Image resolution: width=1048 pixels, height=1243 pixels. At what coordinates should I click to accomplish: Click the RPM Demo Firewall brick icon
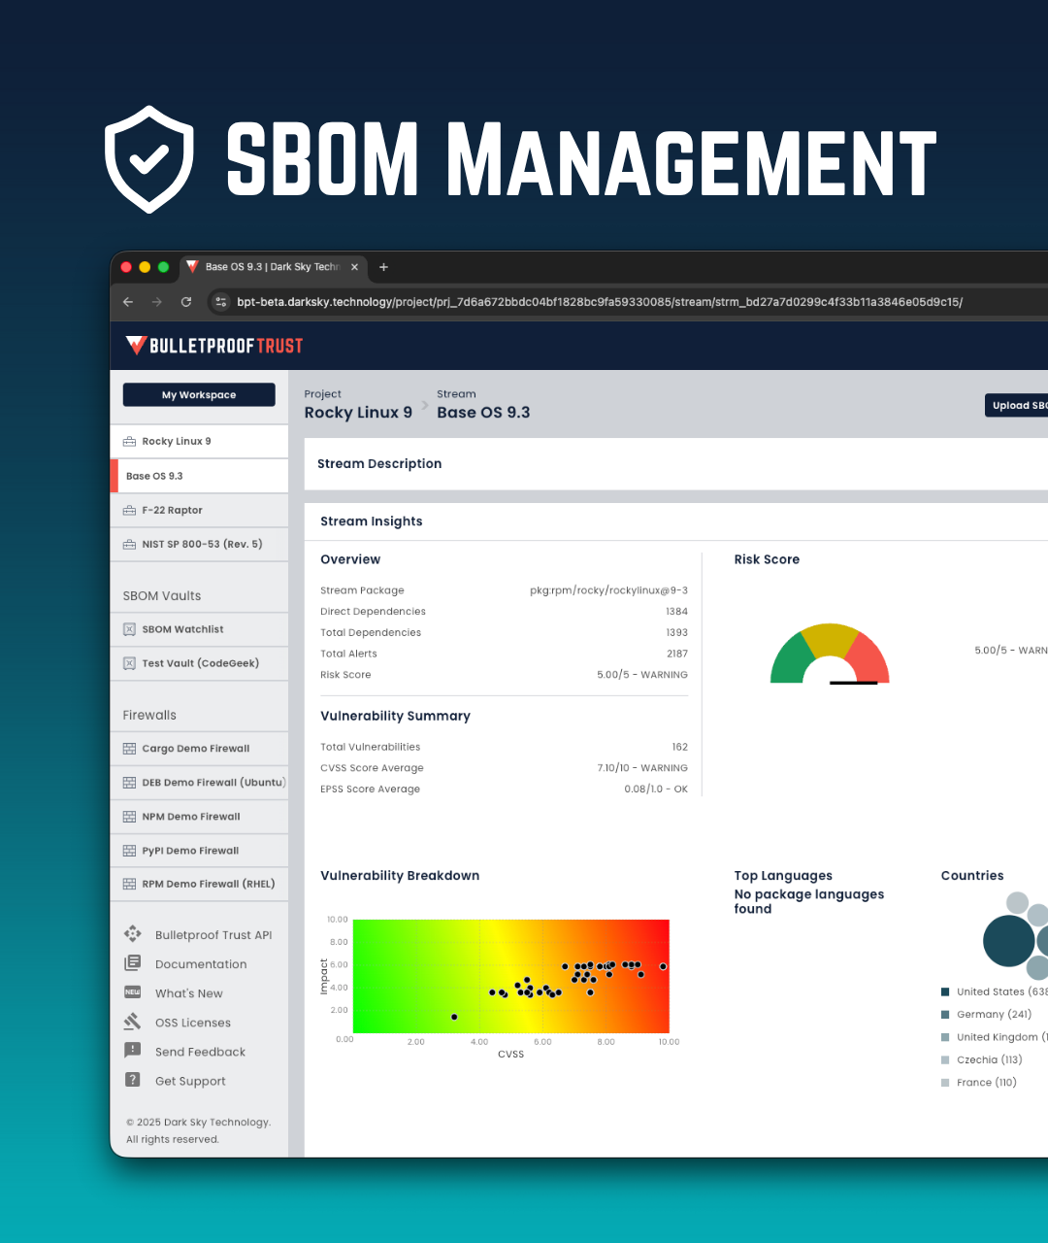[129, 885]
